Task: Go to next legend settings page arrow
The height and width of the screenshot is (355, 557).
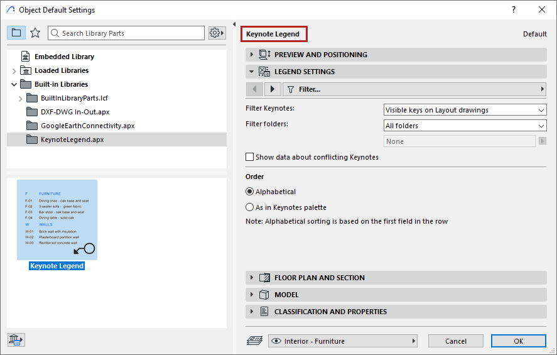Action: point(273,89)
